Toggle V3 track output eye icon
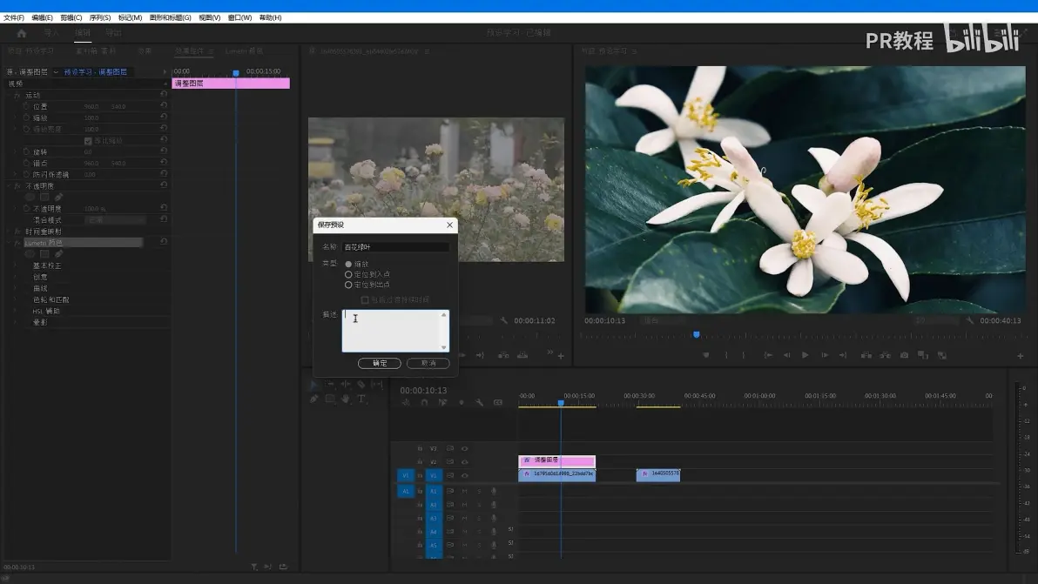The height and width of the screenshot is (584, 1038). 465,448
